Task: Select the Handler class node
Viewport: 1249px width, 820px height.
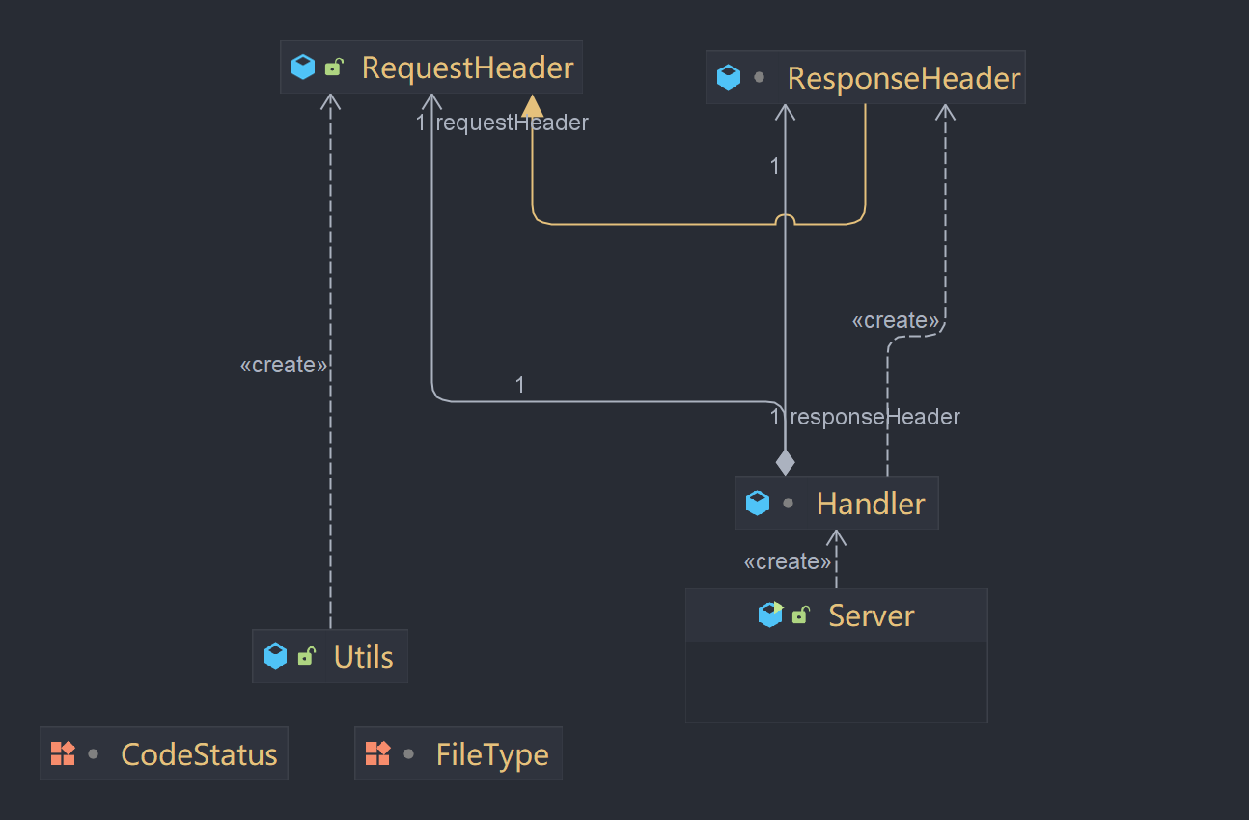Action: coord(836,503)
